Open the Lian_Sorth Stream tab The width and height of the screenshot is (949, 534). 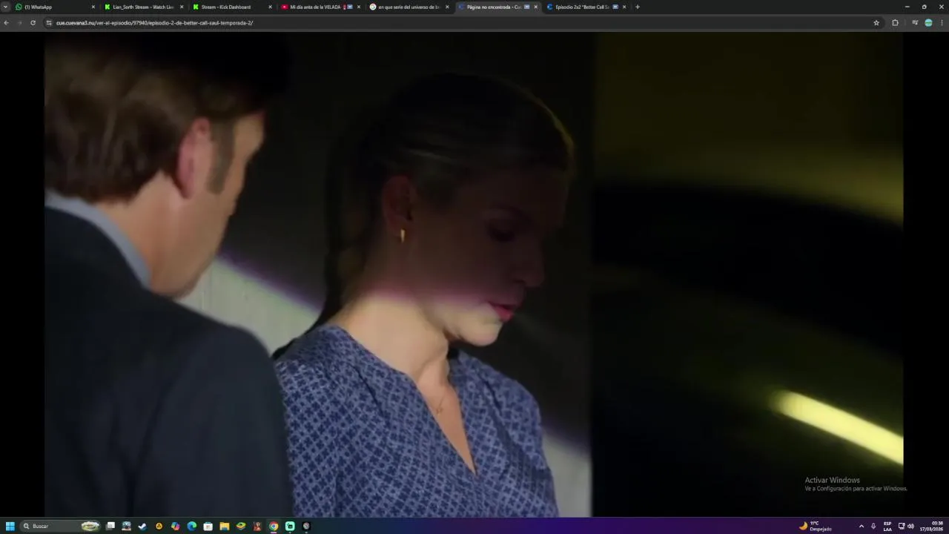[143, 7]
